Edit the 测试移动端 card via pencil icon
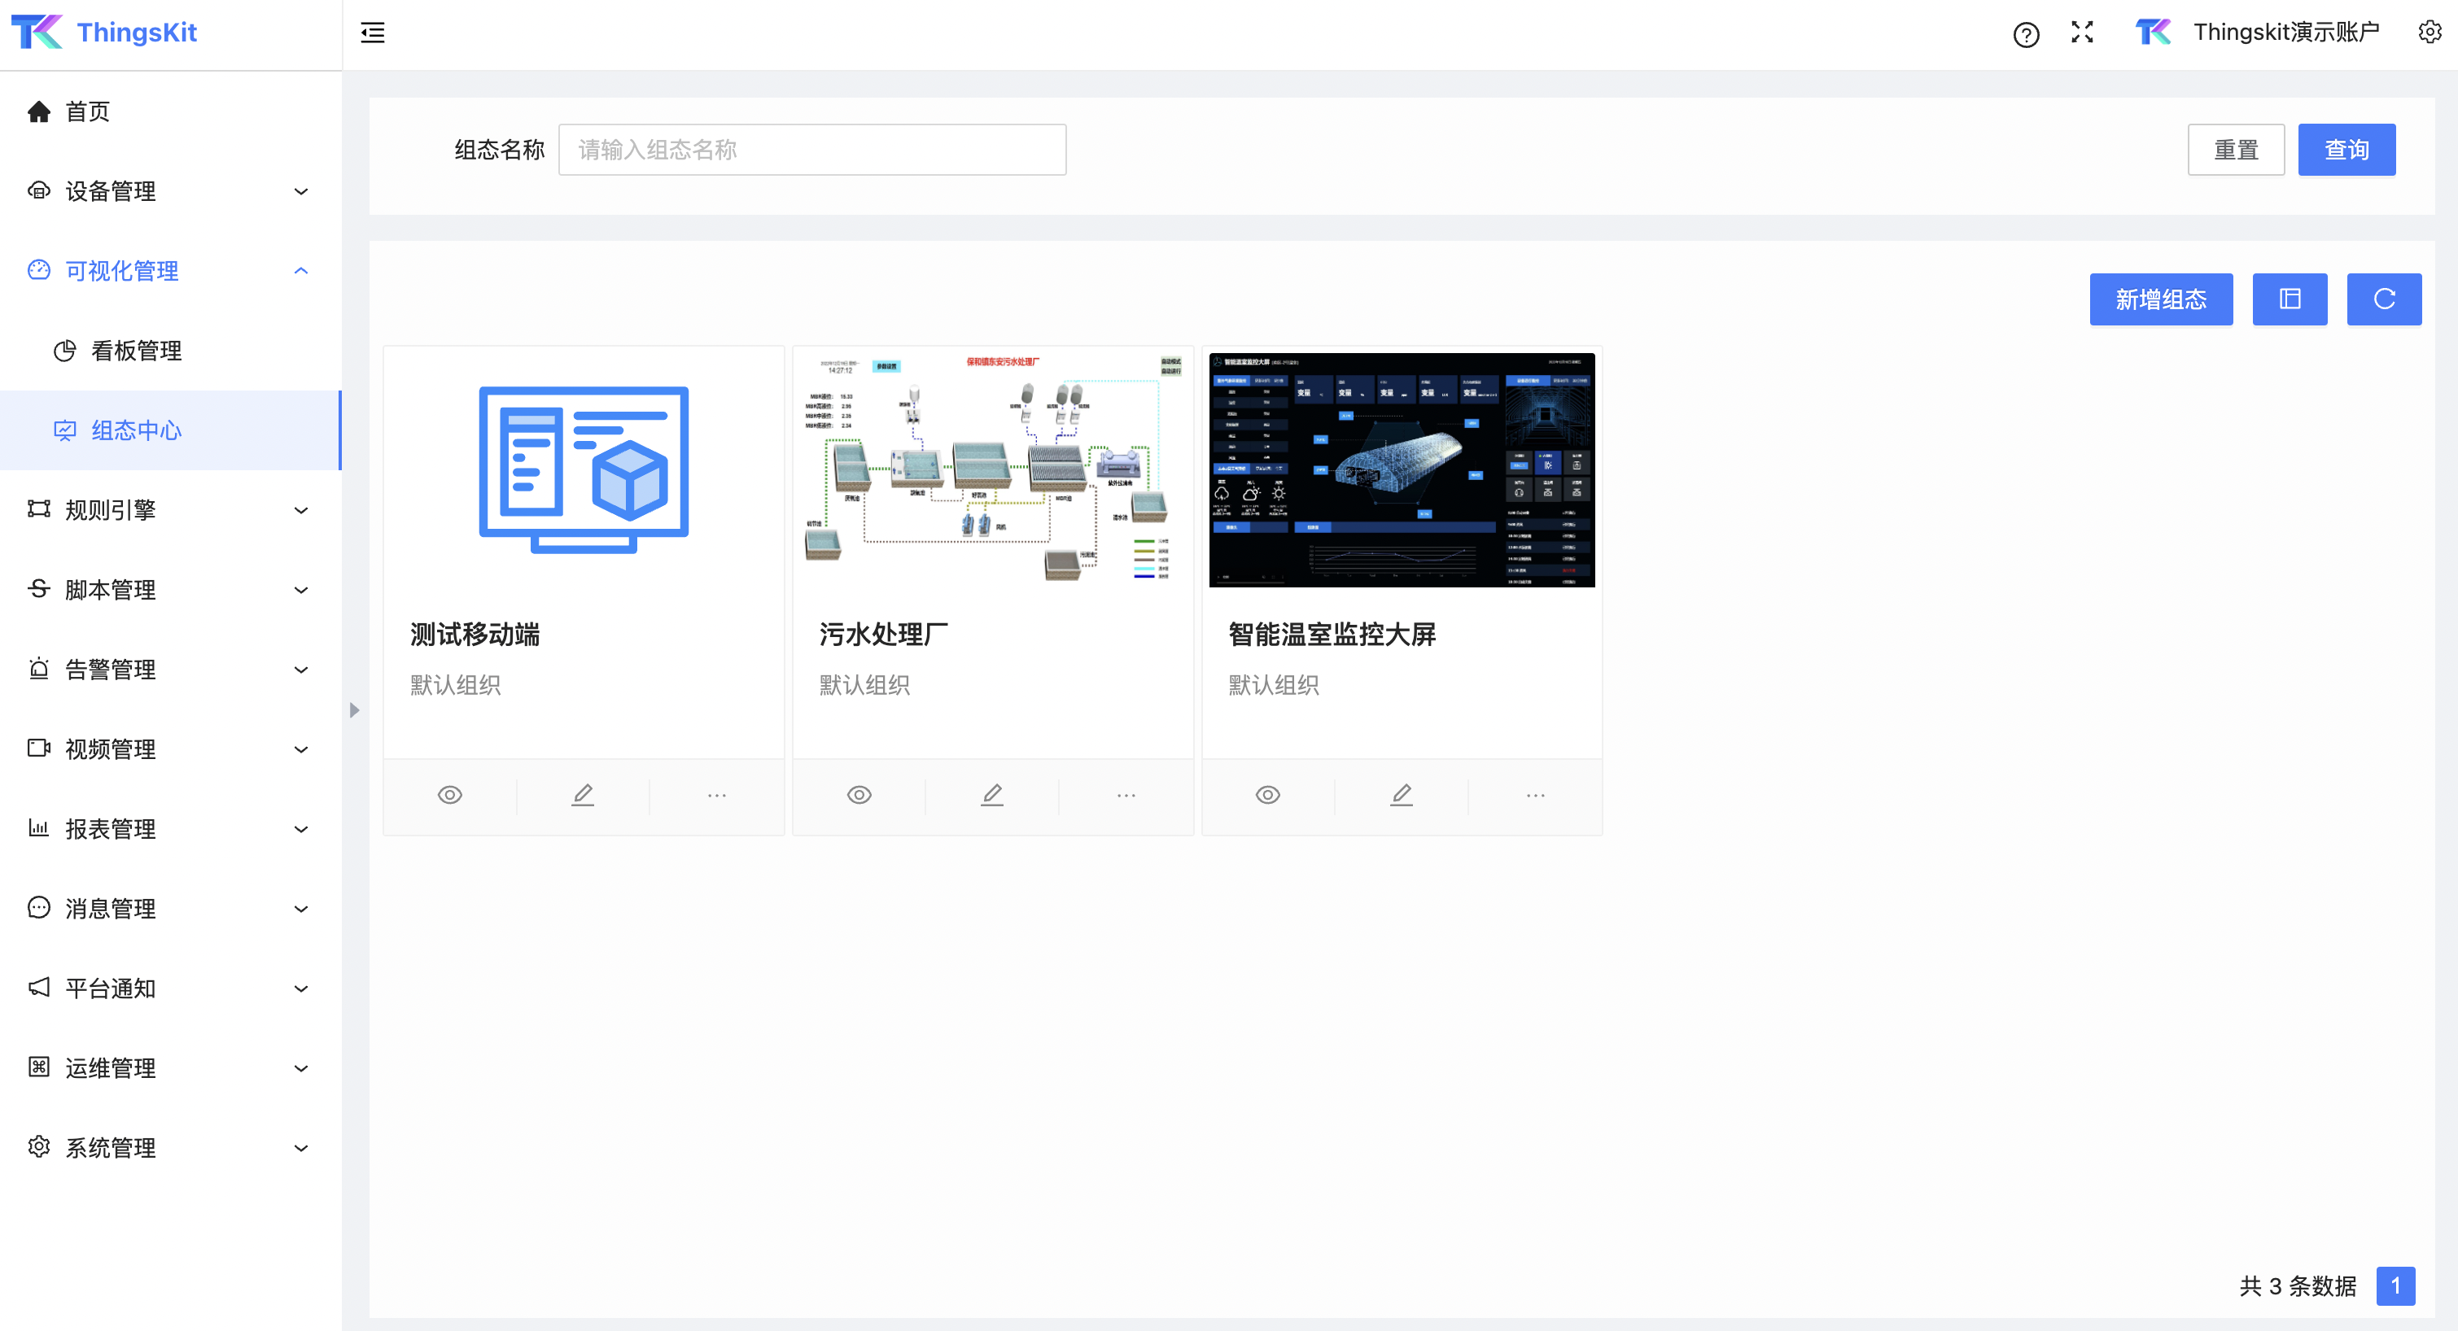This screenshot has width=2458, height=1331. [583, 795]
